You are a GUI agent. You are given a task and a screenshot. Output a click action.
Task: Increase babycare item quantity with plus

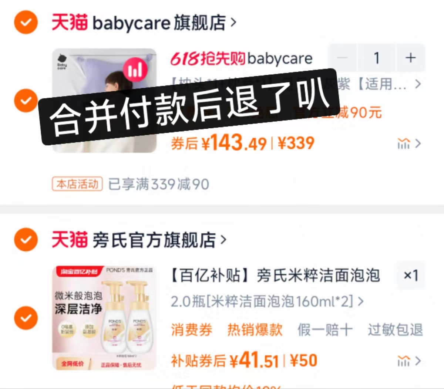click(x=410, y=58)
